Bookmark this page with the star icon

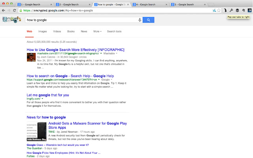pyautogui.click(x=219, y=11)
